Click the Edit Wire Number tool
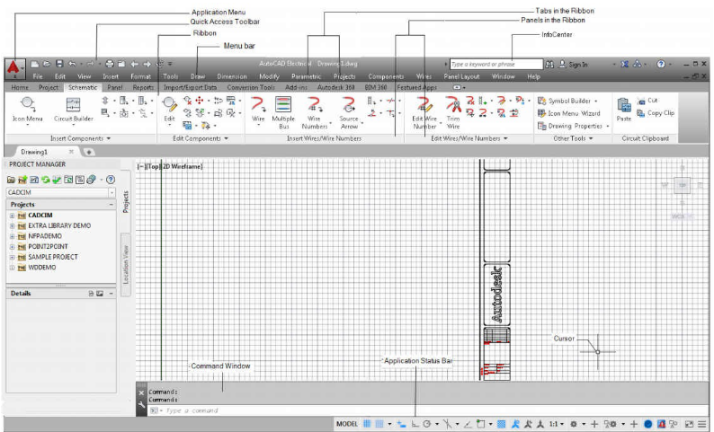The image size is (714, 432). tap(424, 112)
